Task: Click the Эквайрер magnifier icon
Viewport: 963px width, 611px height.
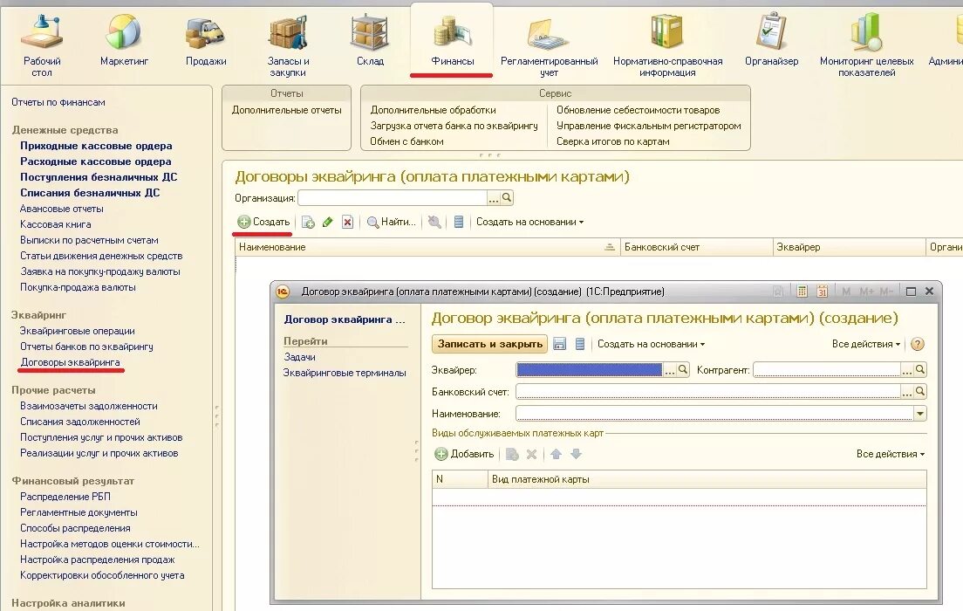Action: [683, 370]
